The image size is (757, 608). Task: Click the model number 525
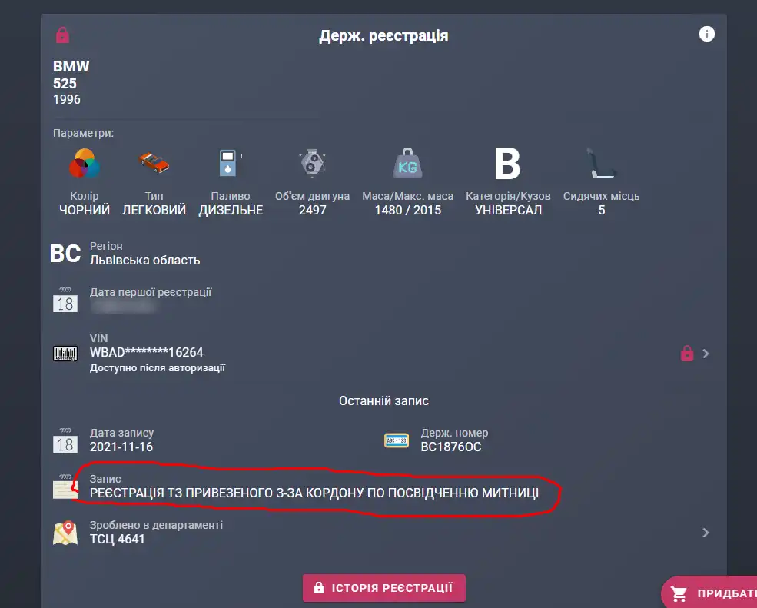(x=65, y=84)
